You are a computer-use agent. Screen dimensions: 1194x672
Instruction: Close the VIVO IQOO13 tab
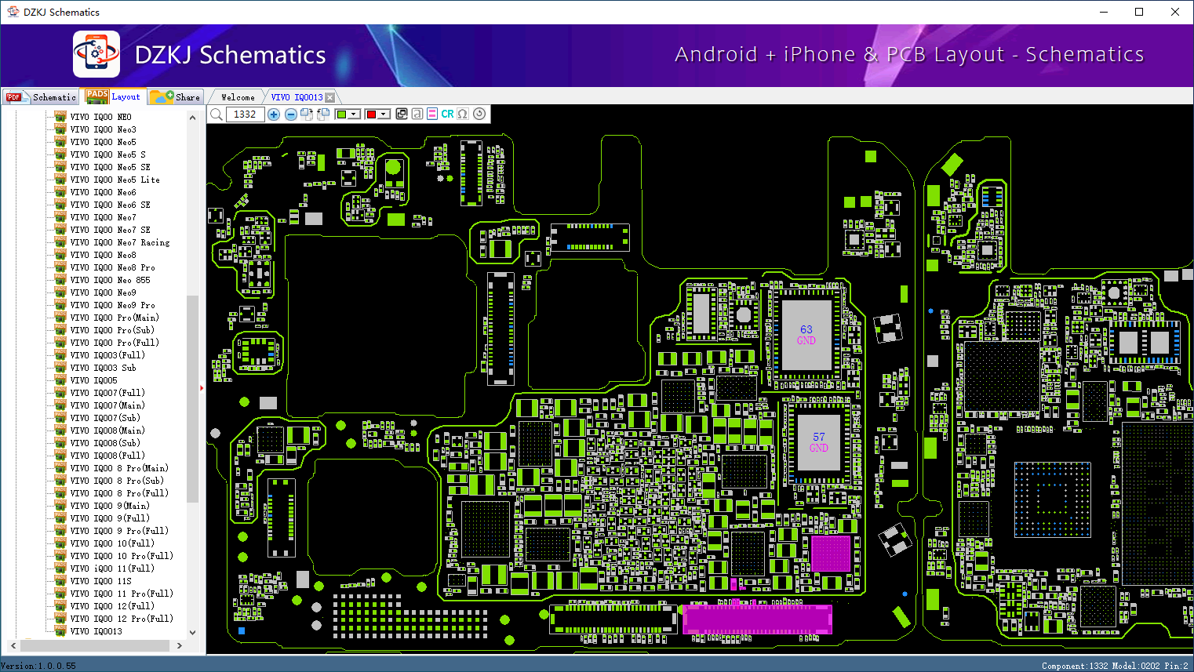[x=330, y=97]
